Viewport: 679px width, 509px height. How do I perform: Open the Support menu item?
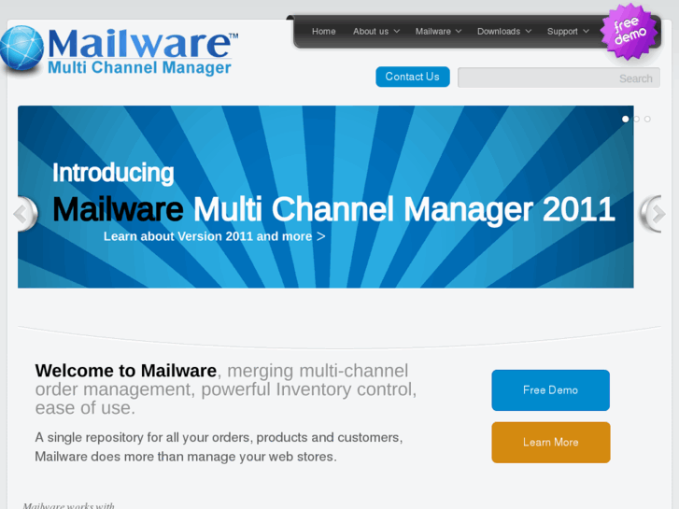click(562, 31)
